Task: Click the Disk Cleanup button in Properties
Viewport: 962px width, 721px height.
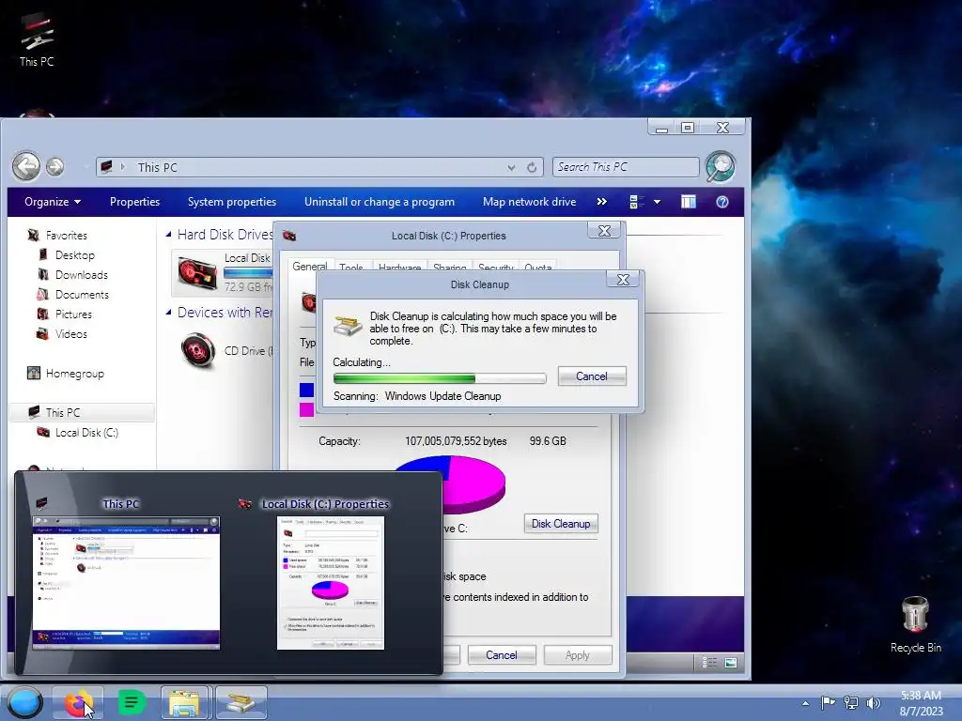Action: (561, 524)
